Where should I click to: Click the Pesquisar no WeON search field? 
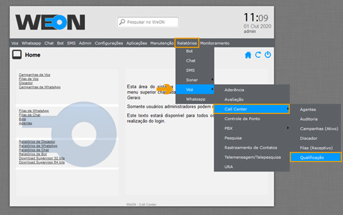148,22
